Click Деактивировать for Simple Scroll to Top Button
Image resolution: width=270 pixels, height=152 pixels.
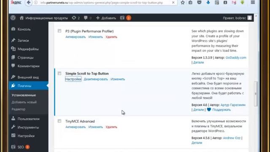(96, 79)
